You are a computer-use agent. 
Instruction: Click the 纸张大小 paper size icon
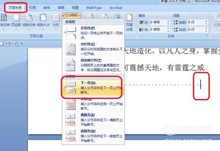43,17
